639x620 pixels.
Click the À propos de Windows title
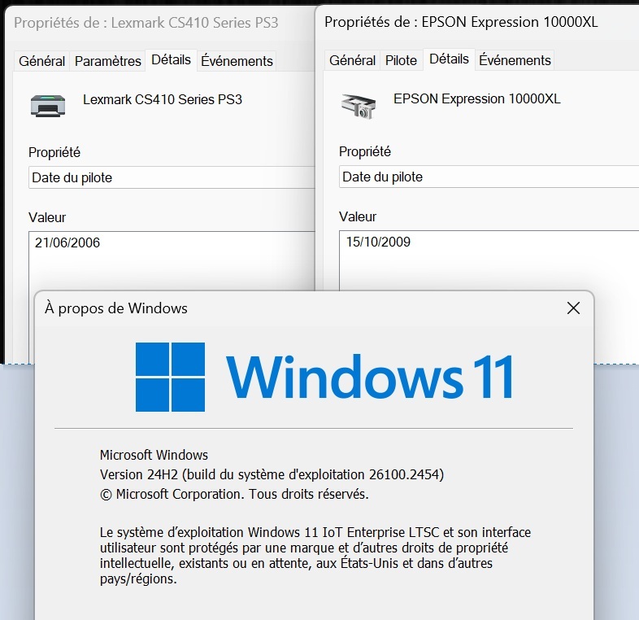(116, 308)
